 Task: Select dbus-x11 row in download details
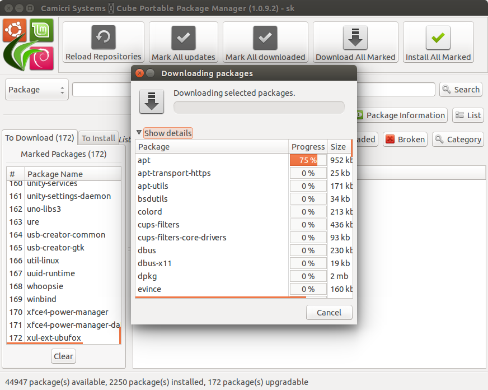(244, 263)
